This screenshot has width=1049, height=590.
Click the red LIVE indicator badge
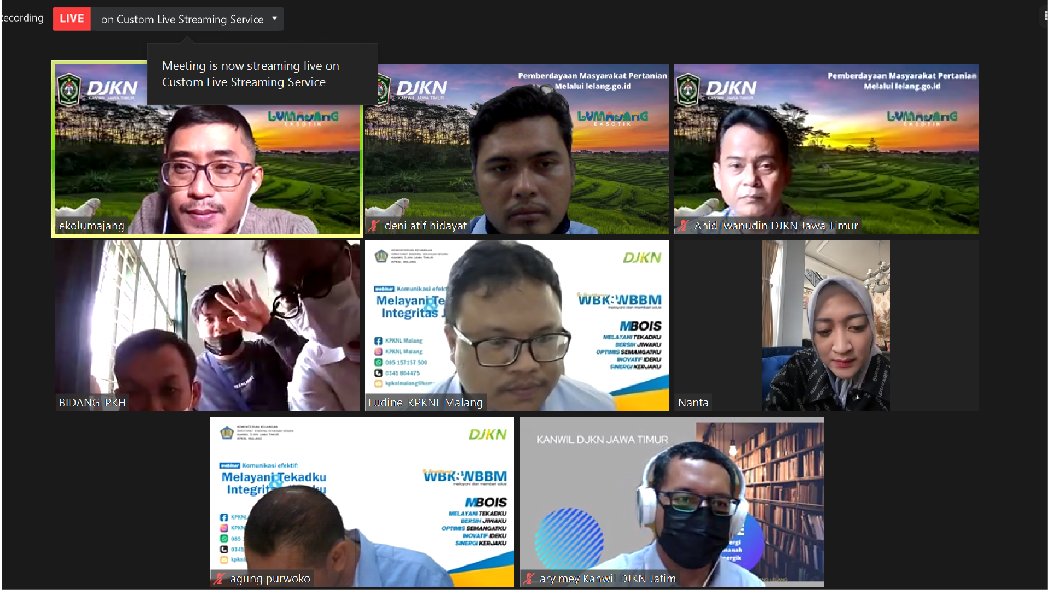(x=72, y=19)
